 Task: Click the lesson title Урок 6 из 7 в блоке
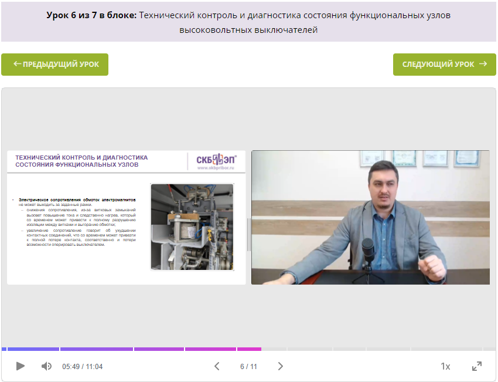coord(91,15)
